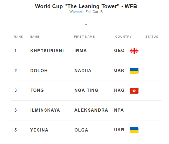
Task: Click the GEO country code
Action: click(x=119, y=50)
